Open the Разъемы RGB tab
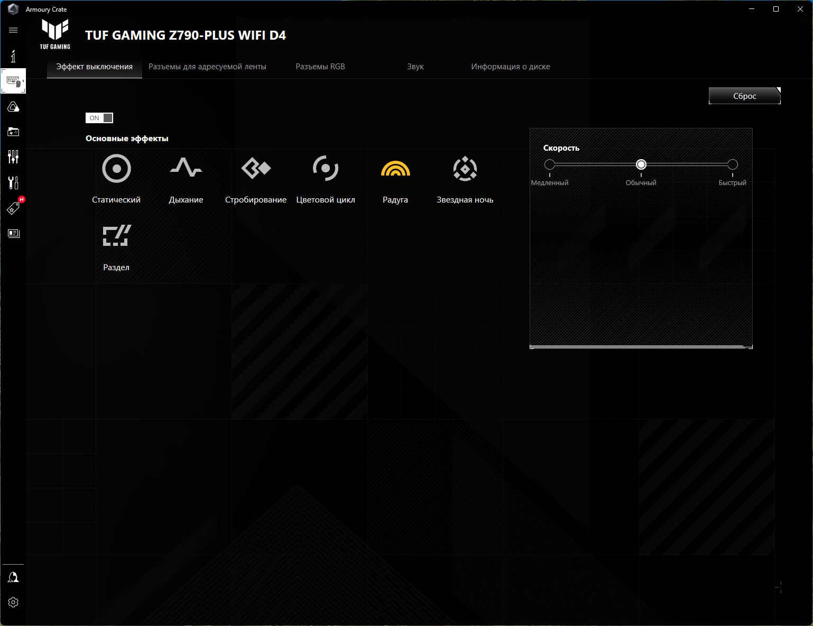This screenshot has width=813, height=626. [x=320, y=67]
